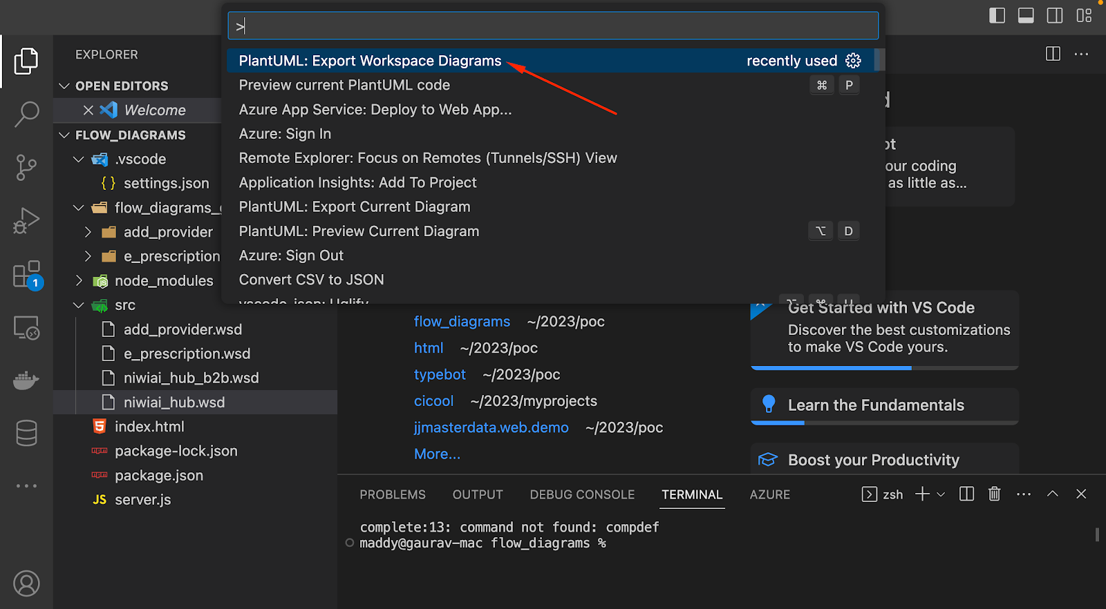The image size is (1106, 609).
Task: Open the Docker view
Action: pyautogui.click(x=26, y=380)
